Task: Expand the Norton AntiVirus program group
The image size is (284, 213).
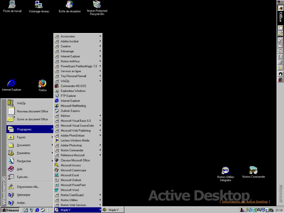Action: pyautogui.click(x=78, y=61)
